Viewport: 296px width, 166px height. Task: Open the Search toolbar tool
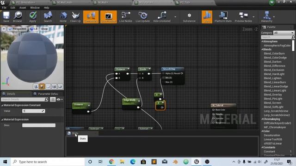pos(48,17)
